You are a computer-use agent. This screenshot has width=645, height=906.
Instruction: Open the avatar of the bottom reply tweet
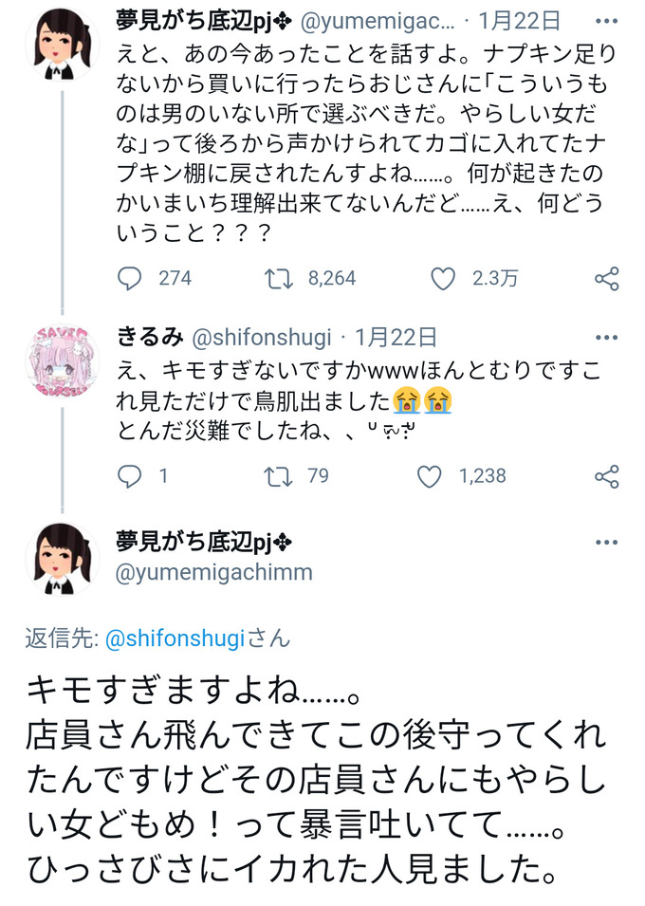tap(62, 558)
